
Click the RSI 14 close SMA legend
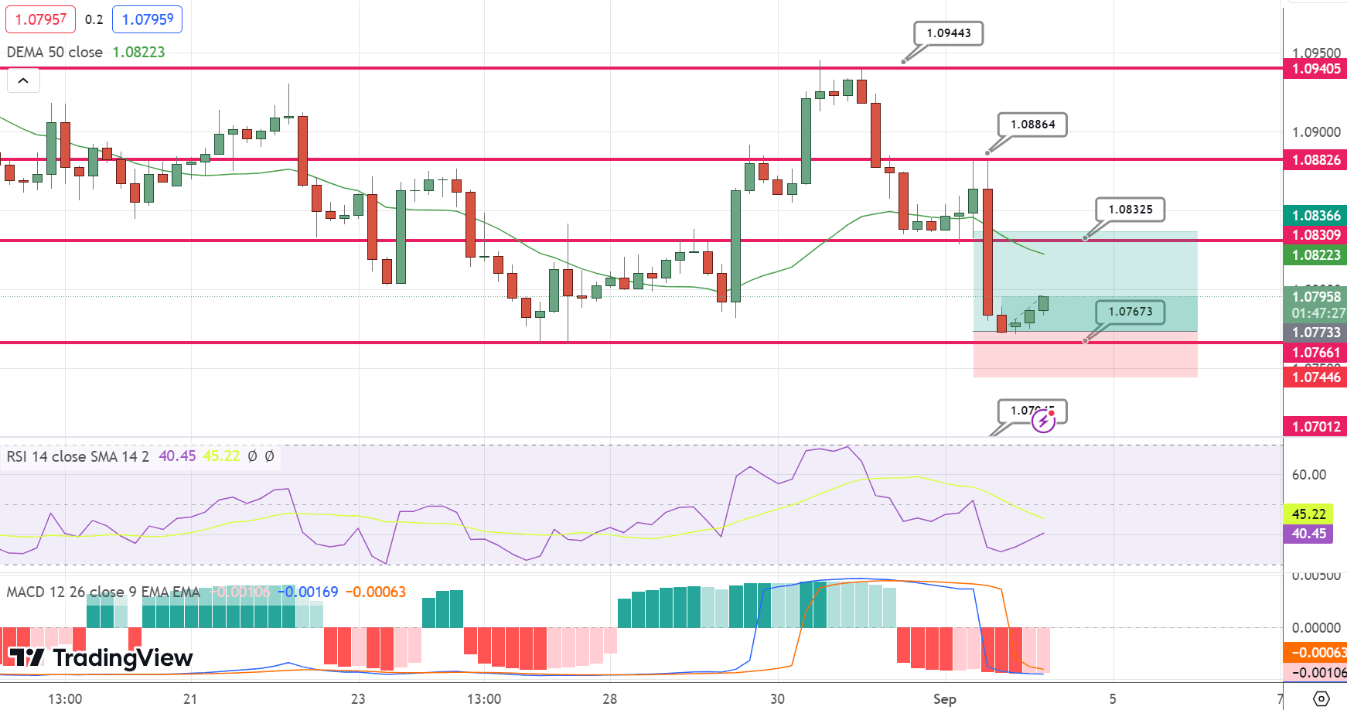tap(77, 456)
